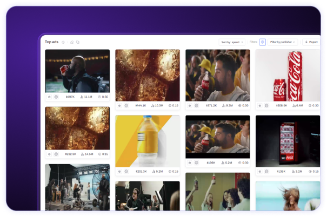
Task: Click the impressions chart icon beside 11.1M
Action: click(x=82, y=97)
